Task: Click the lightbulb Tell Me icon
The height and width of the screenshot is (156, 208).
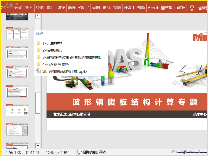Action: [192, 8]
